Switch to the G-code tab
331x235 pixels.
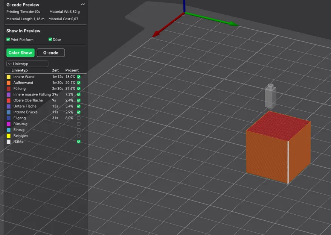point(51,53)
